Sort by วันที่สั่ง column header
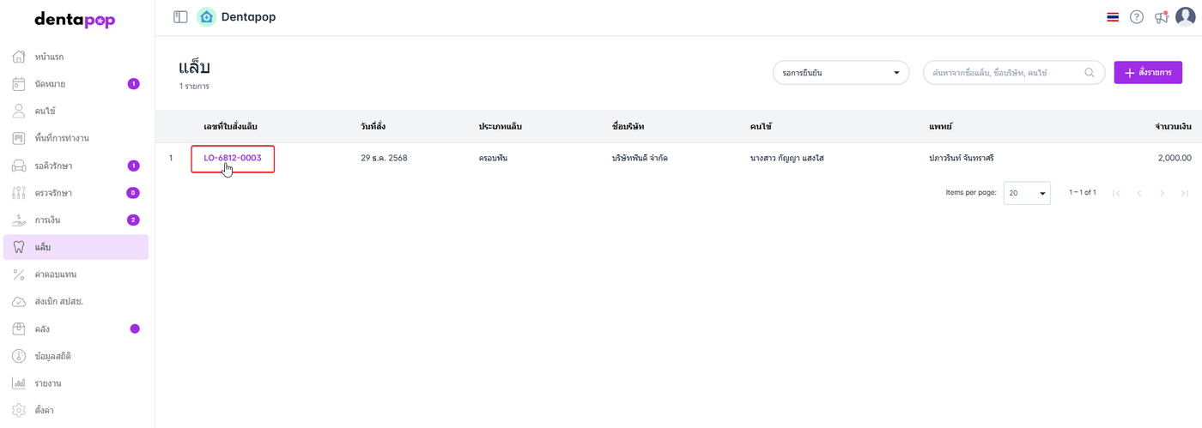The height and width of the screenshot is (428, 1202). click(373, 127)
